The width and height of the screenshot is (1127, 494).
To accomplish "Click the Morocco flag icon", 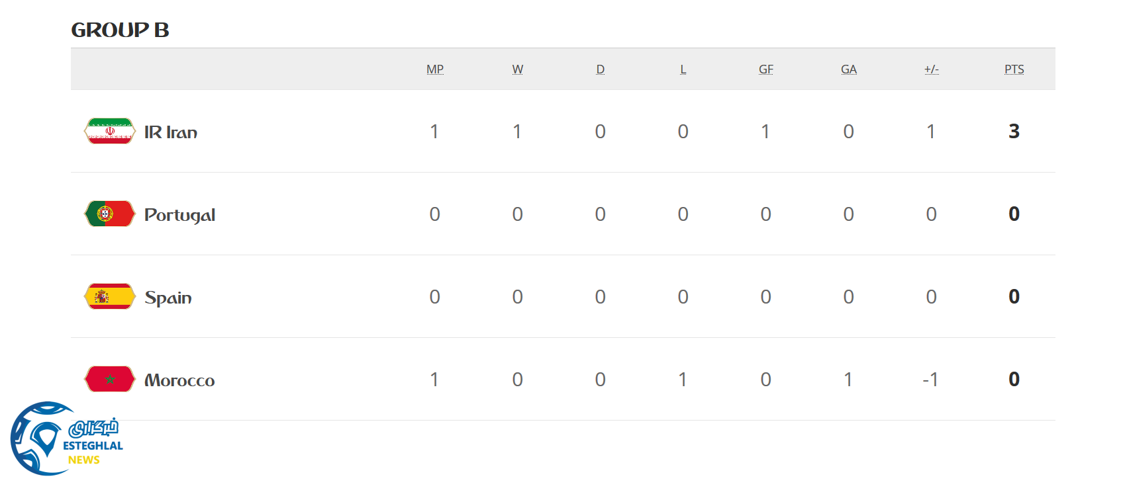I will pyautogui.click(x=110, y=379).
